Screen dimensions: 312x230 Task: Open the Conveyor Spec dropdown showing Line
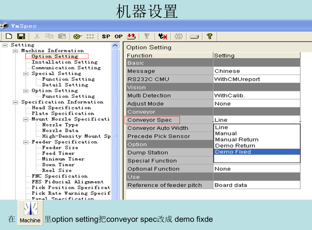point(257,120)
